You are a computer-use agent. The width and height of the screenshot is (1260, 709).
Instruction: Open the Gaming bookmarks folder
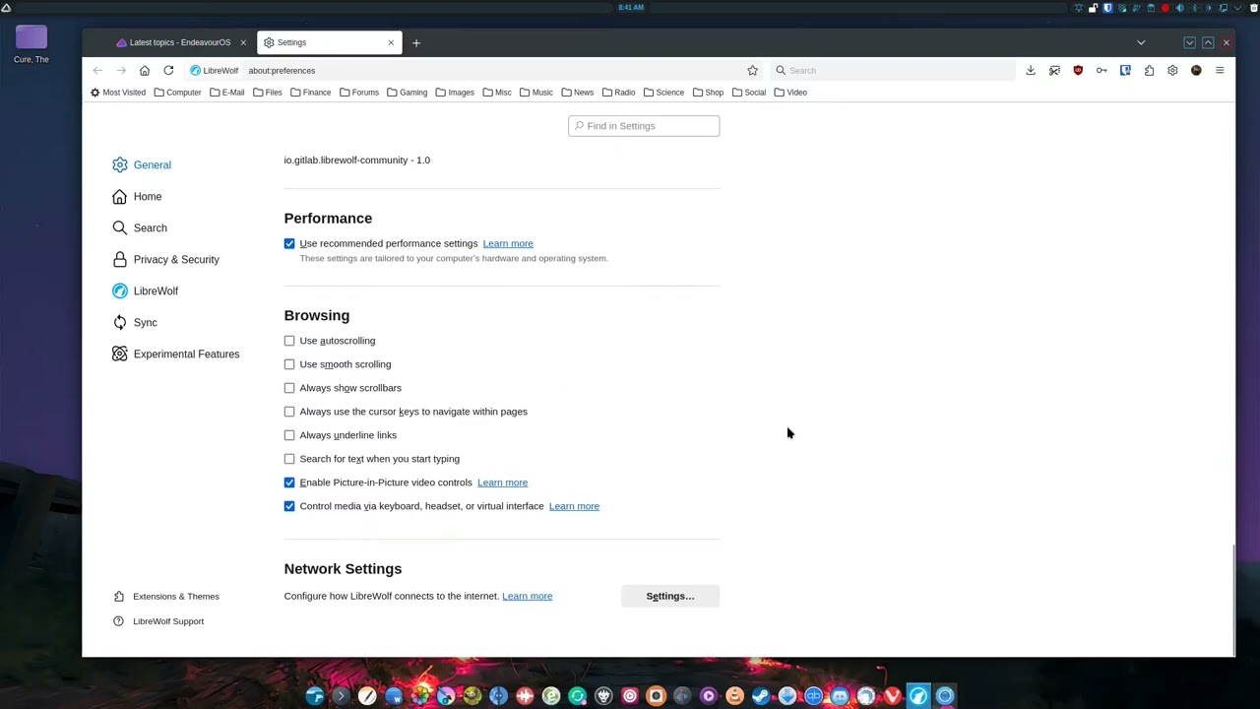pyautogui.click(x=407, y=93)
